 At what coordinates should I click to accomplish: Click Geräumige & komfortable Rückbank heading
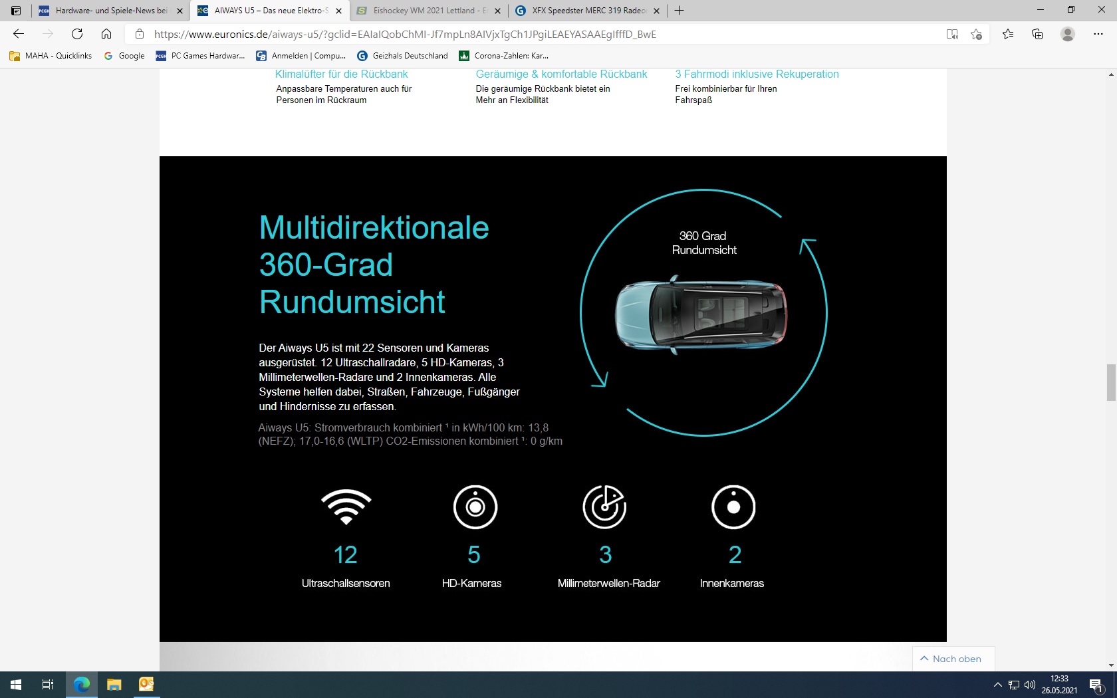tap(561, 74)
